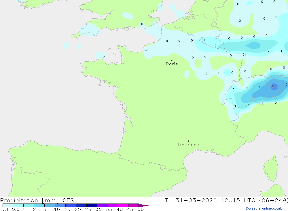The width and height of the screenshot is (288, 211).
Task: Click the 12 mm precipitation value on map
Action: tap(274, 86)
